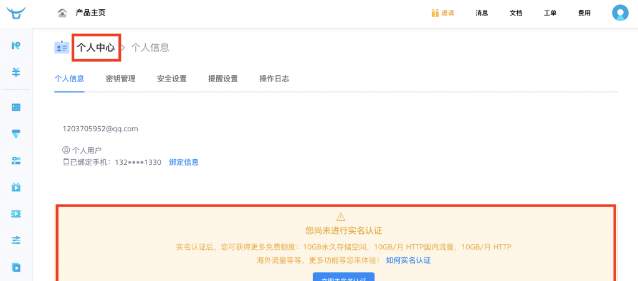Click the 绑定信息 link
Screen dimensions: 638x281
[184, 162]
